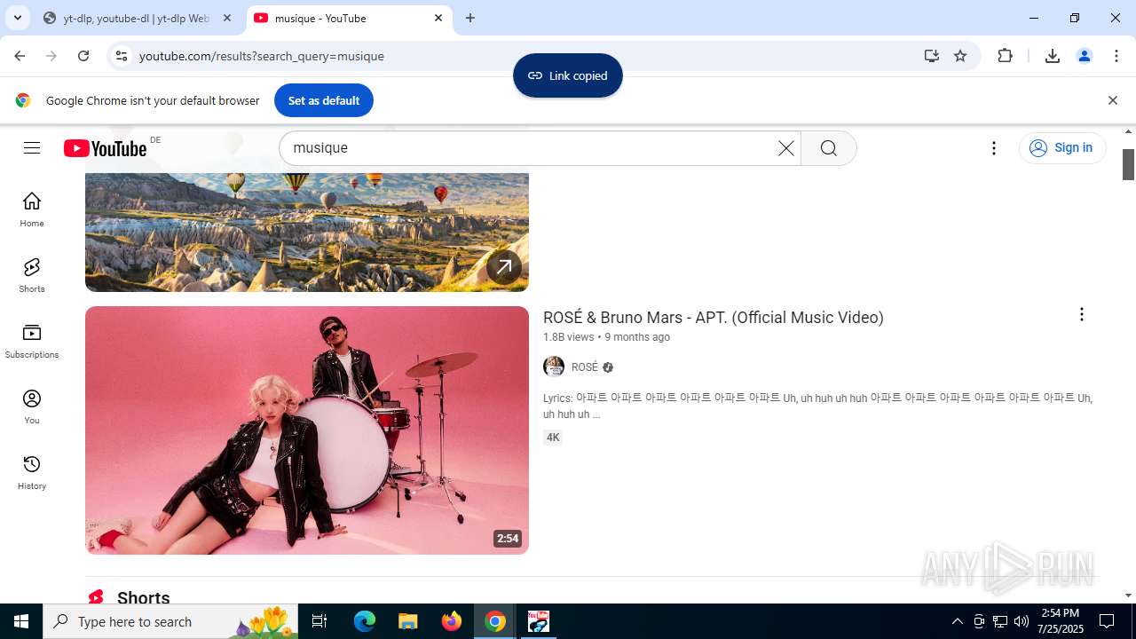Show hidden system tray icons
This screenshot has width=1136, height=639.
(x=958, y=621)
